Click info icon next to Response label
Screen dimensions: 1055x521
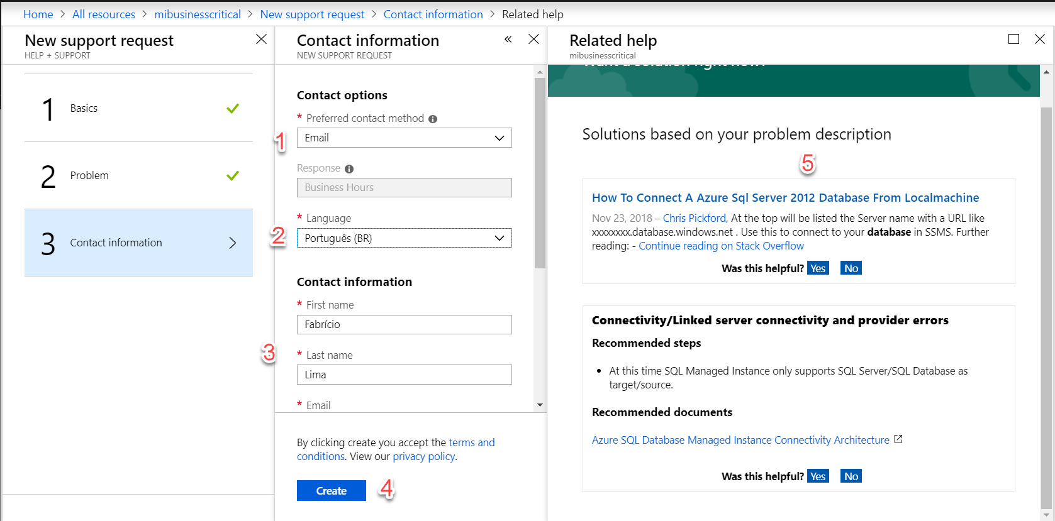(x=349, y=169)
